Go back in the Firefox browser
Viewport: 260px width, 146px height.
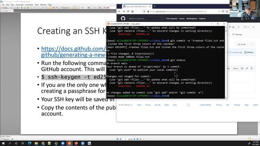click(x=119, y=11)
